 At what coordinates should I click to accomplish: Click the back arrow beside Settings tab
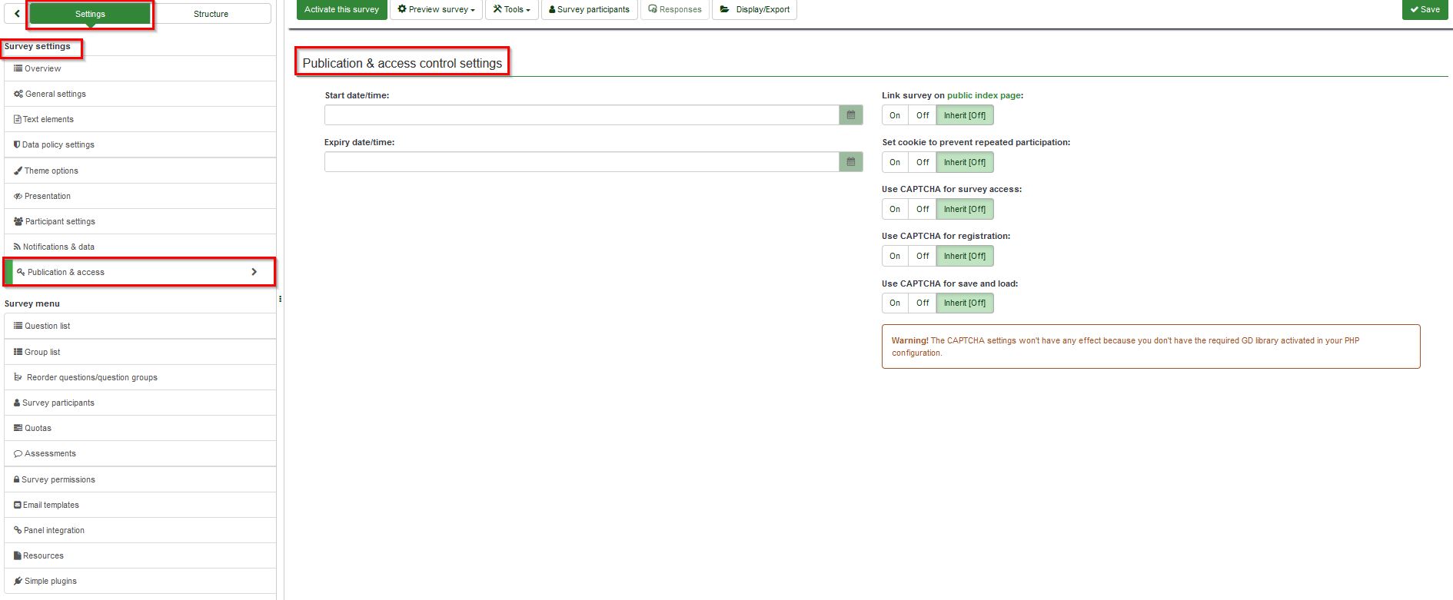tap(17, 14)
